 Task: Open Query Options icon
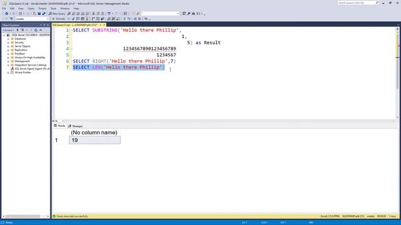[82, 19]
